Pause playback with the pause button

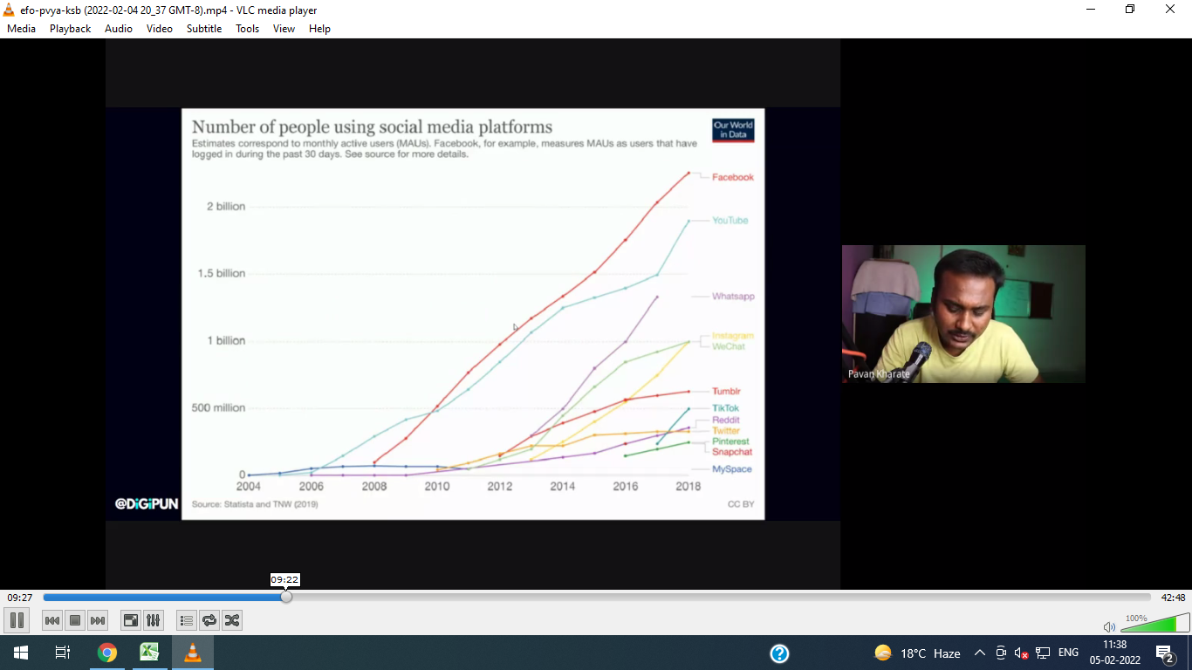tap(17, 620)
